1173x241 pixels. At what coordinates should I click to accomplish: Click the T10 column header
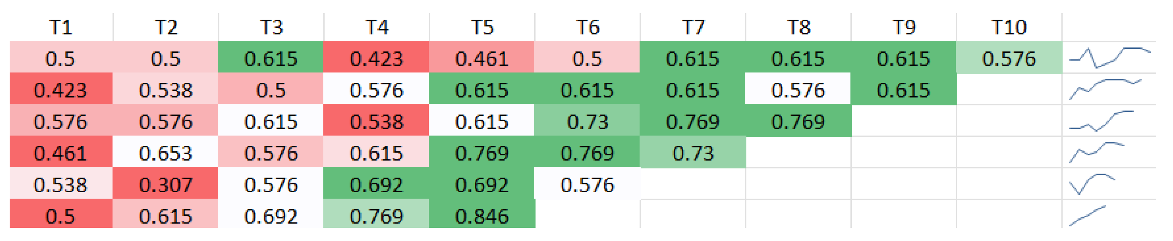[x=1009, y=27]
